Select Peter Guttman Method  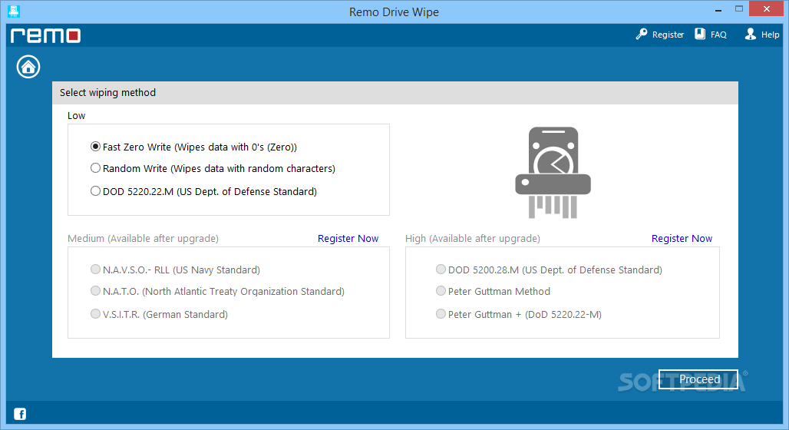pyautogui.click(x=493, y=292)
